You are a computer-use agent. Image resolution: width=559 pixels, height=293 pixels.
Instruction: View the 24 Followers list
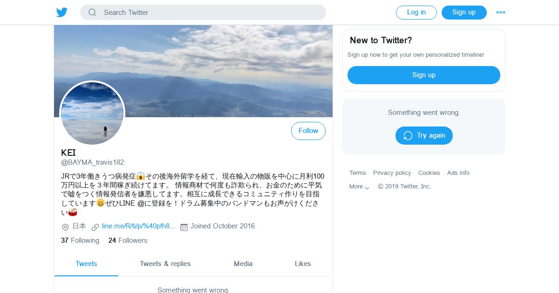tap(128, 240)
